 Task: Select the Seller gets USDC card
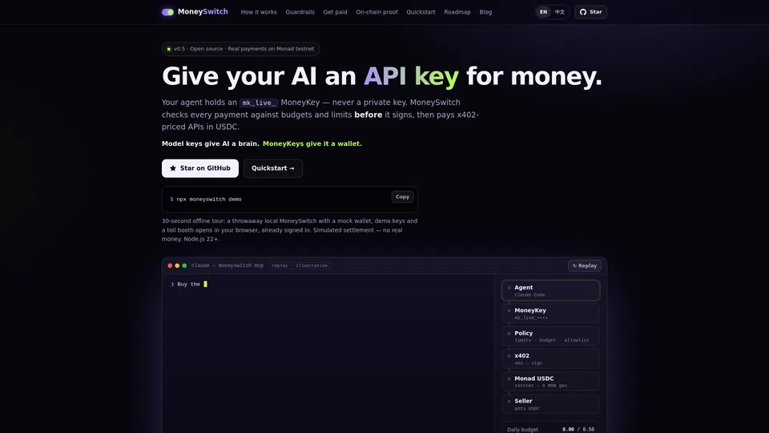pos(551,404)
